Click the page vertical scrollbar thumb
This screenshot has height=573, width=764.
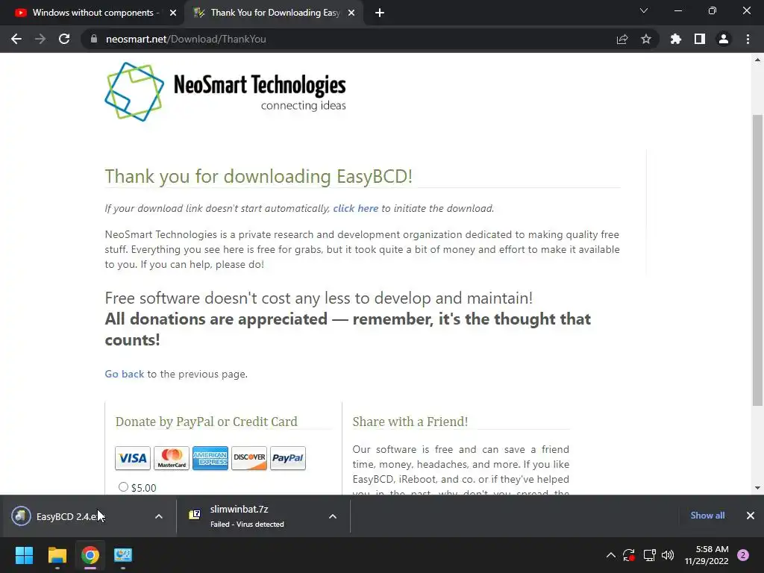coord(757,260)
